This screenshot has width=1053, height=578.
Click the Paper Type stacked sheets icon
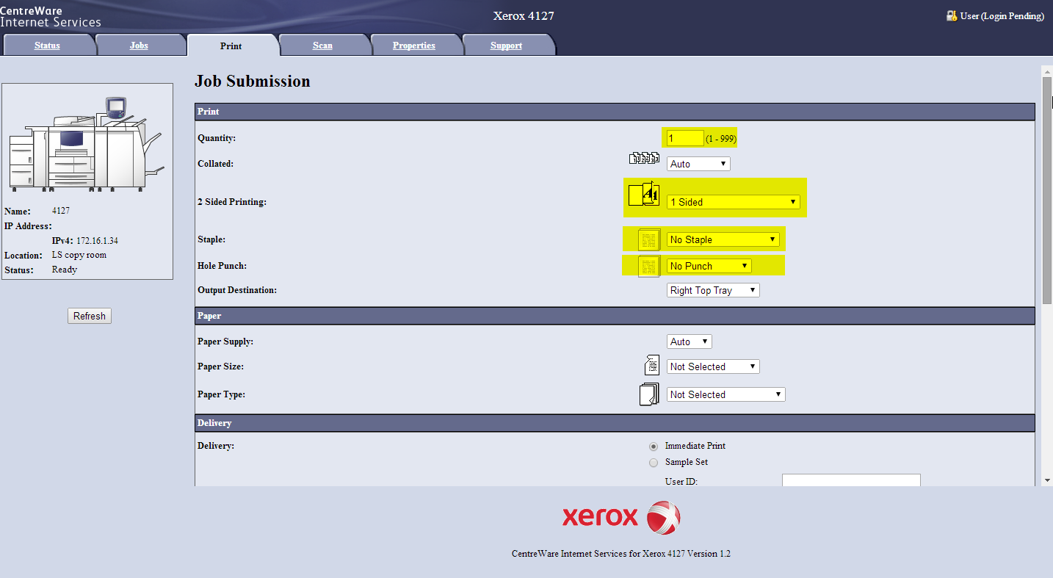click(649, 394)
